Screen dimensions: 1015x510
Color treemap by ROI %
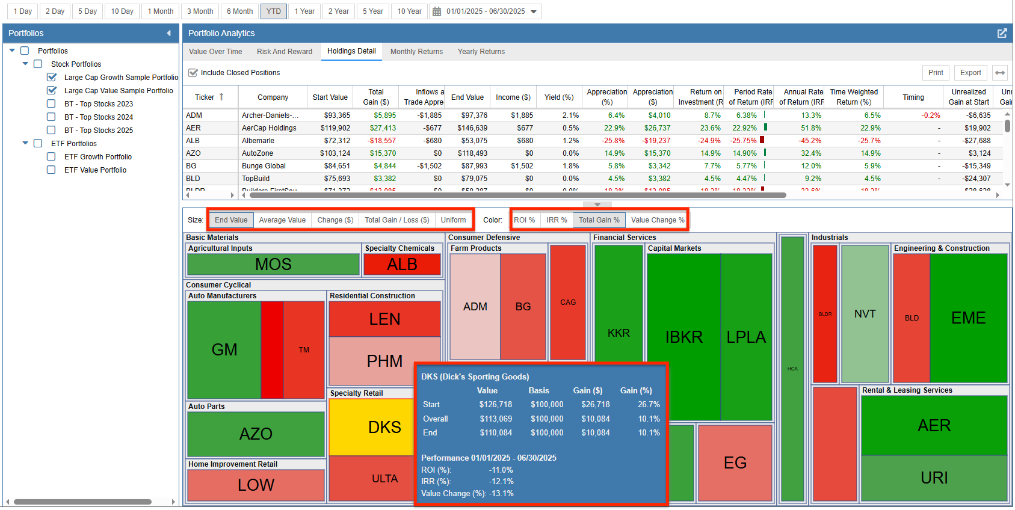[x=525, y=220]
